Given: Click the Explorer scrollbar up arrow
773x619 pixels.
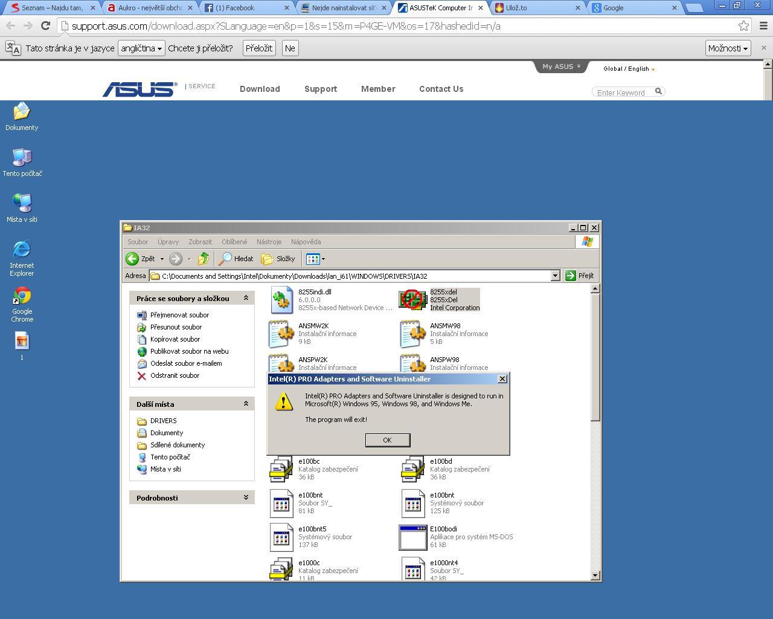Looking at the screenshot, I should pyautogui.click(x=595, y=288).
